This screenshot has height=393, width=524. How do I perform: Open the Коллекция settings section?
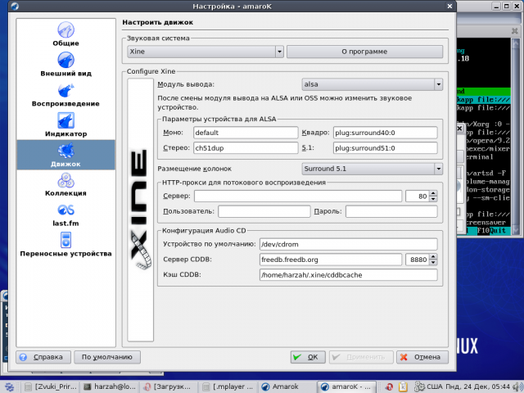[65, 184]
